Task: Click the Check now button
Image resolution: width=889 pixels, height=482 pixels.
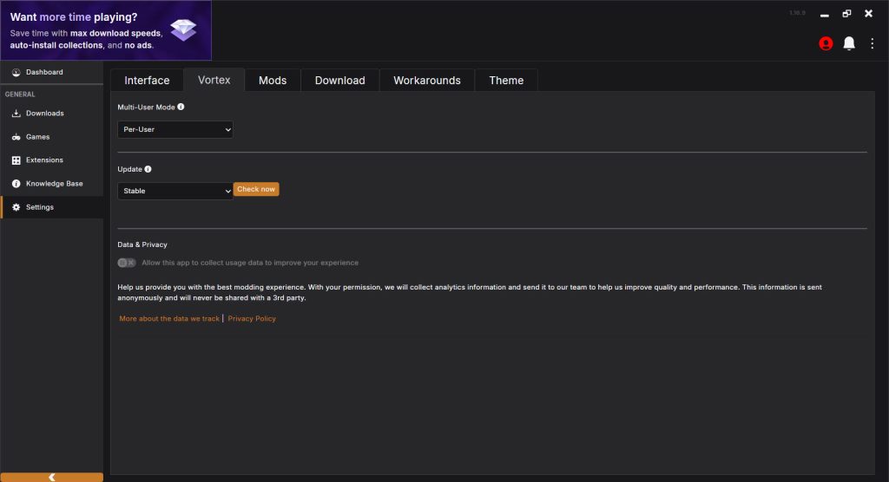Action: pos(256,189)
